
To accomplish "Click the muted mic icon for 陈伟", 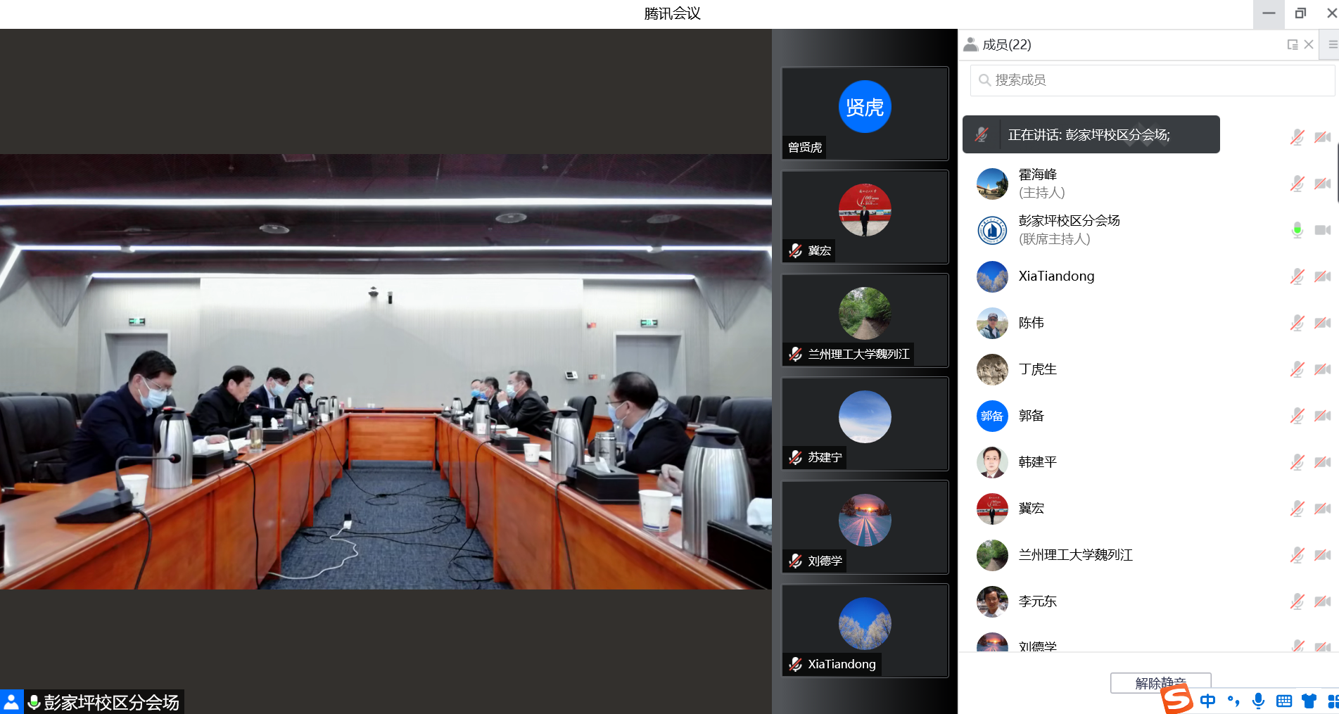I will pyautogui.click(x=1297, y=323).
